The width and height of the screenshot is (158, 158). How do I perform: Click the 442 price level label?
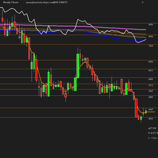(x=151, y=109)
